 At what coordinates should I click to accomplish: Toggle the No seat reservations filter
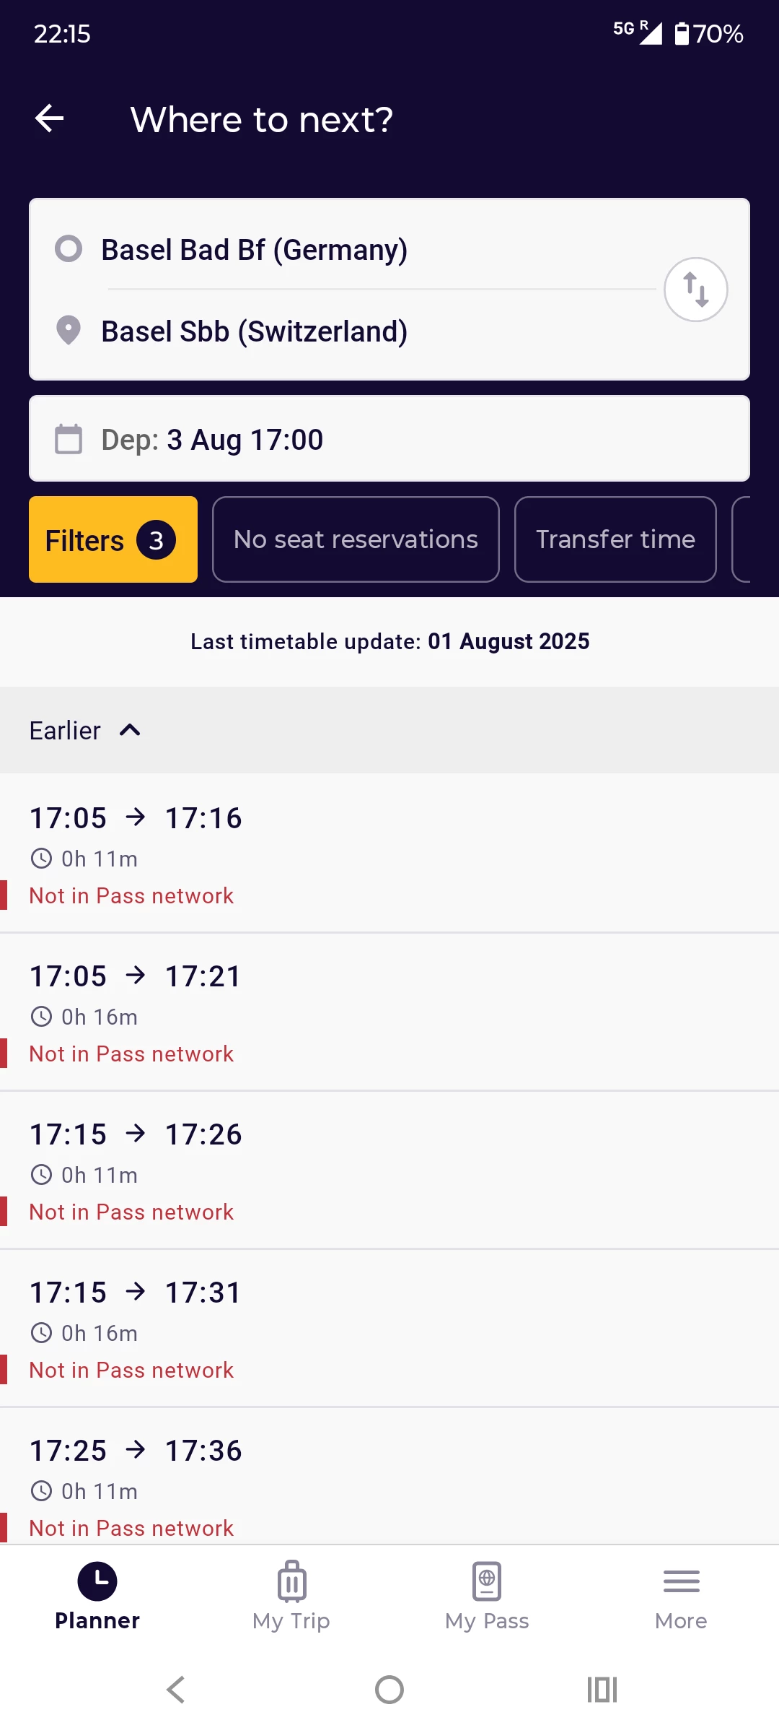point(356,539)
